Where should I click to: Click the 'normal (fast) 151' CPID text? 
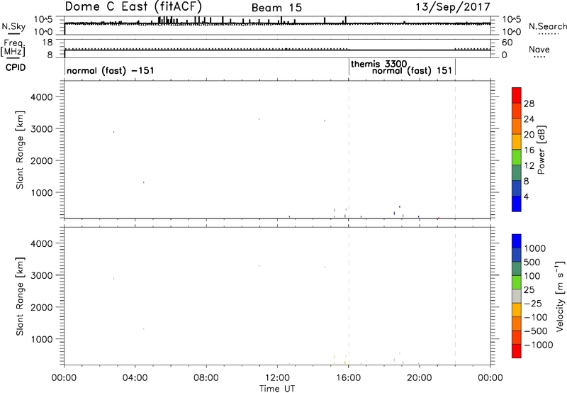click(x=412, y=70)
